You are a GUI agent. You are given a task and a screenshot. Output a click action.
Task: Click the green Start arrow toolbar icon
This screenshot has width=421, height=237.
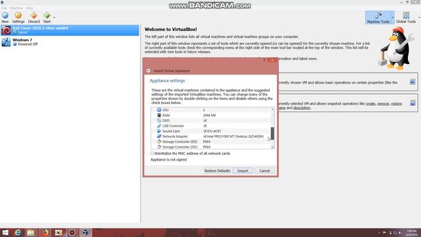(47, 18)
